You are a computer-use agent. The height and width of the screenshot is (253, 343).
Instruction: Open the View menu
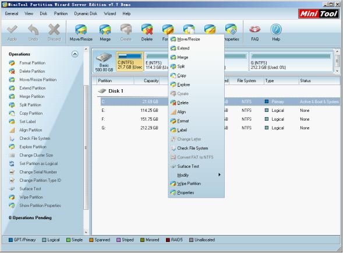coord(29,13)
